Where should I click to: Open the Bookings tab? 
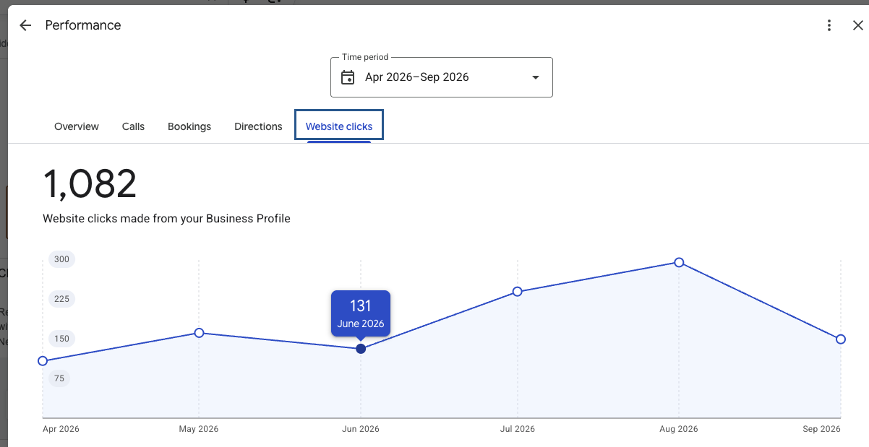[x=189, y=126]
